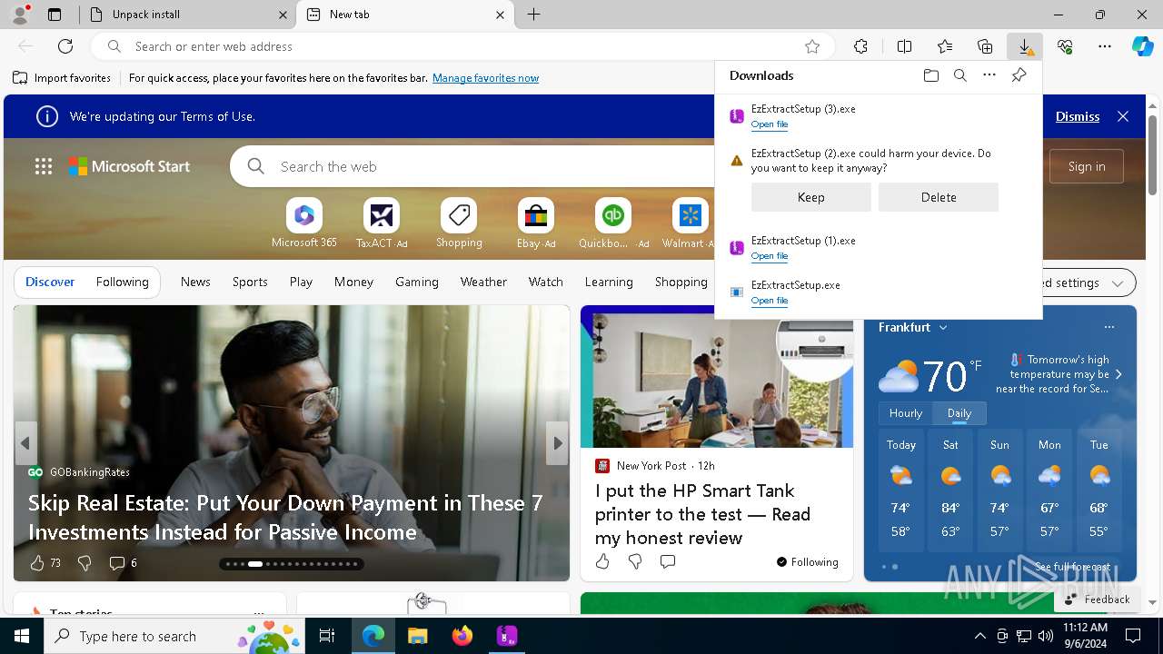
Task: Like the Skip Real Estate article
Action: tap(37, 563)
